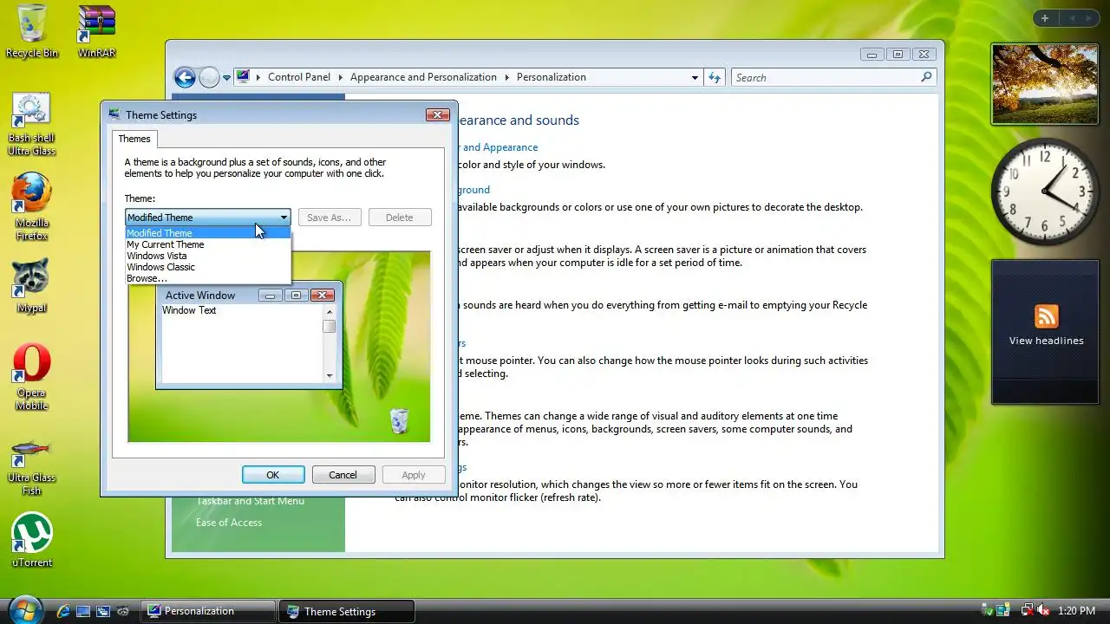Image resolution: width=1110 pixels, height=624 pixels.
Task: Launch the Mozilla Firefox desktop shortcut
Action: click(31, 206)
